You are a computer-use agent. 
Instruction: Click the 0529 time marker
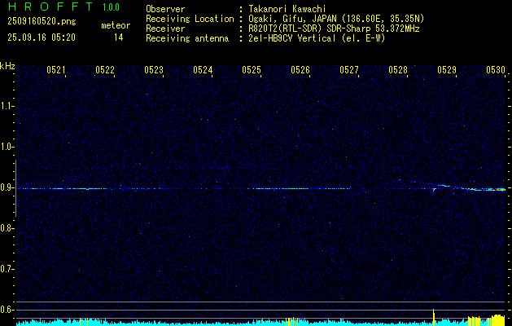[x=446, y=69]
